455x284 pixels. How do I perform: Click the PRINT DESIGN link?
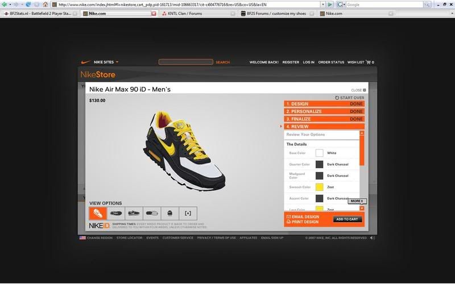[305, 222]
